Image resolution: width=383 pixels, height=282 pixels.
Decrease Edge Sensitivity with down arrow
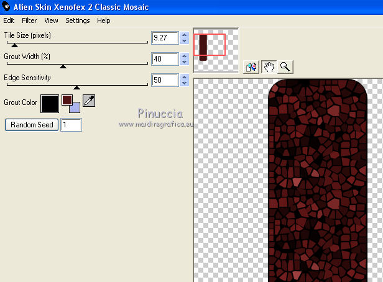185,83
